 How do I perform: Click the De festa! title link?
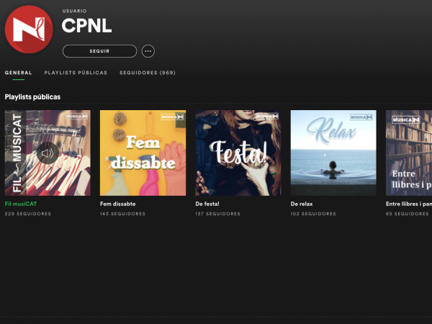(x=207, y=204)
